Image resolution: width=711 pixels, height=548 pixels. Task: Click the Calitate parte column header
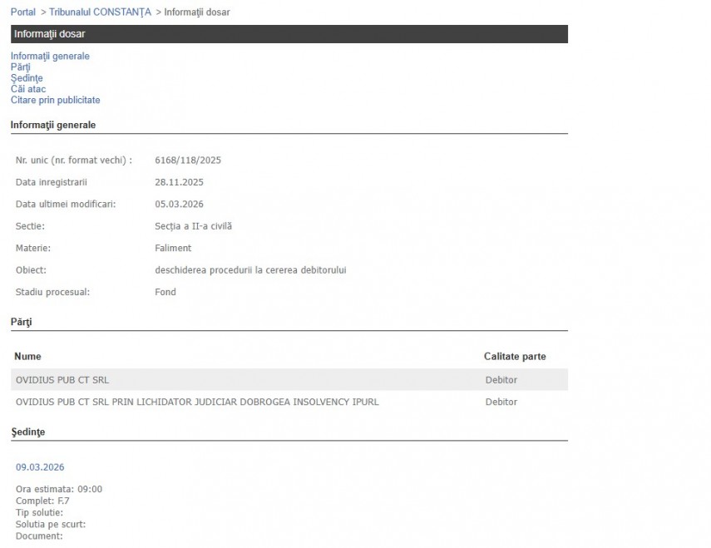point(515,357)
